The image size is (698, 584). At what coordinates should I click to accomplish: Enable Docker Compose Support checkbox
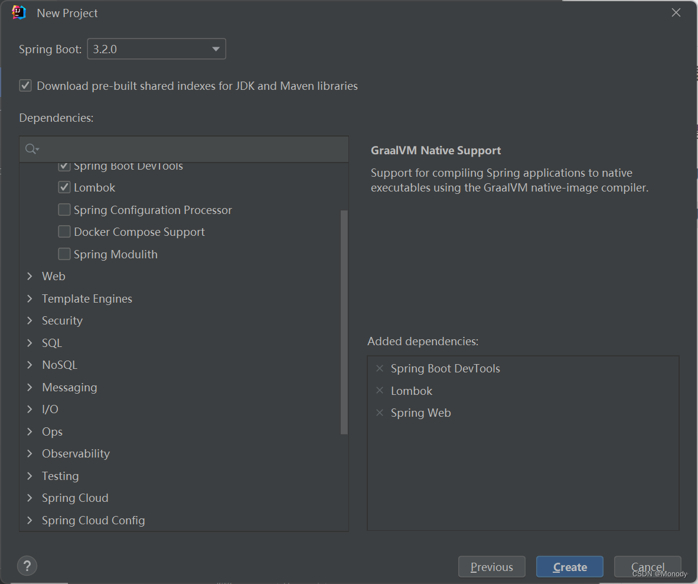(64, 232)
